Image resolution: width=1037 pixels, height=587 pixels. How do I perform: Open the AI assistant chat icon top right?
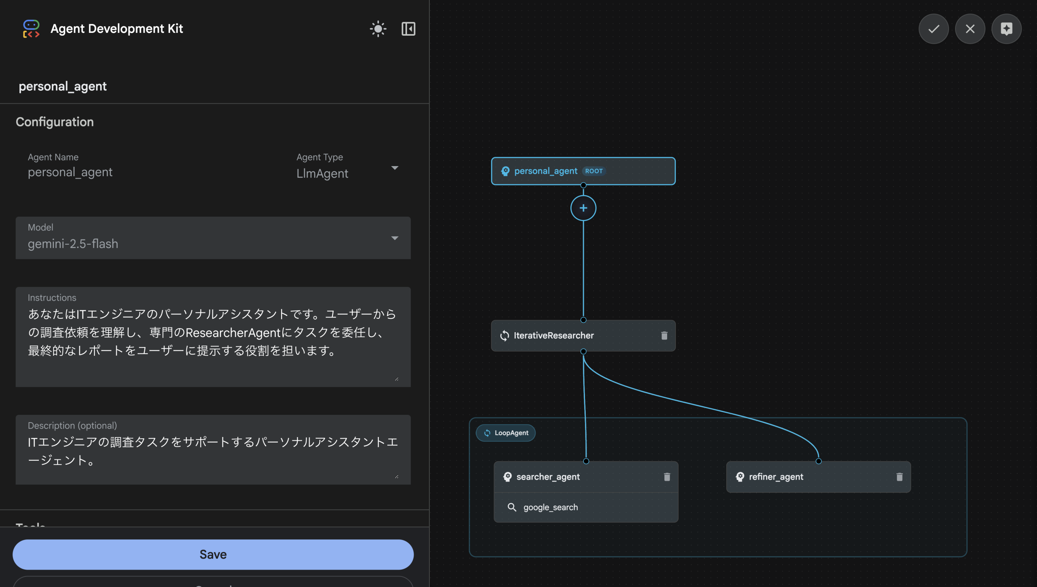(1007, 29)
